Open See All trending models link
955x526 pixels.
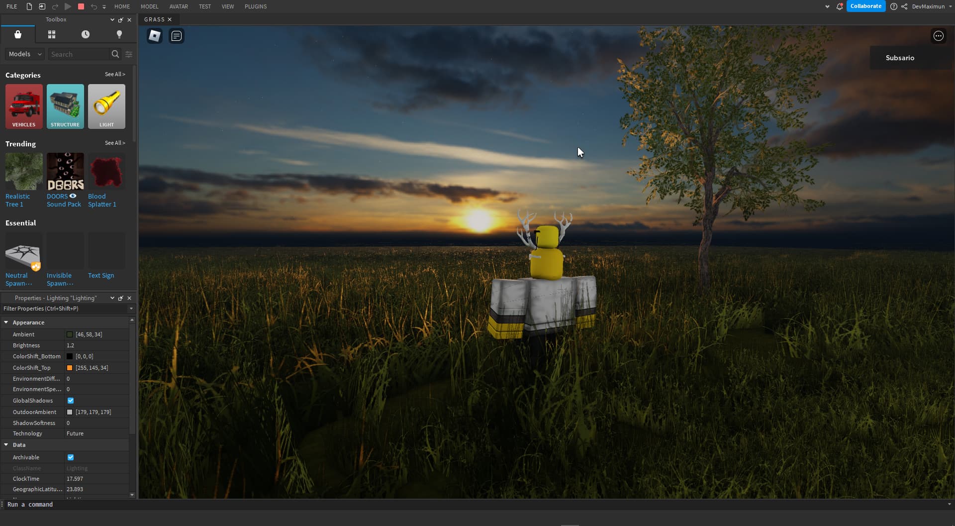point(114,143)
